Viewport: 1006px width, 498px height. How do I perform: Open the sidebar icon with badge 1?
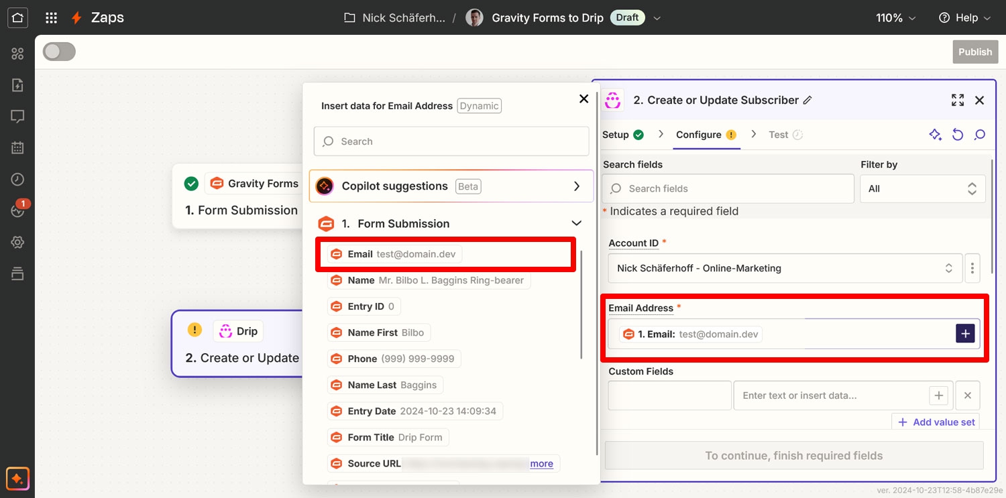point(19,209)
